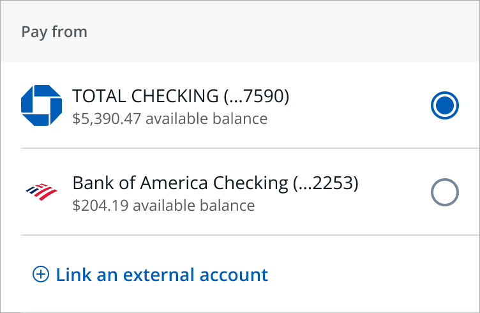The width and height of the screenshot is (480, 313).
Task: Select the TOTAL CHECKING radio button
Action: tap(444, 105)
